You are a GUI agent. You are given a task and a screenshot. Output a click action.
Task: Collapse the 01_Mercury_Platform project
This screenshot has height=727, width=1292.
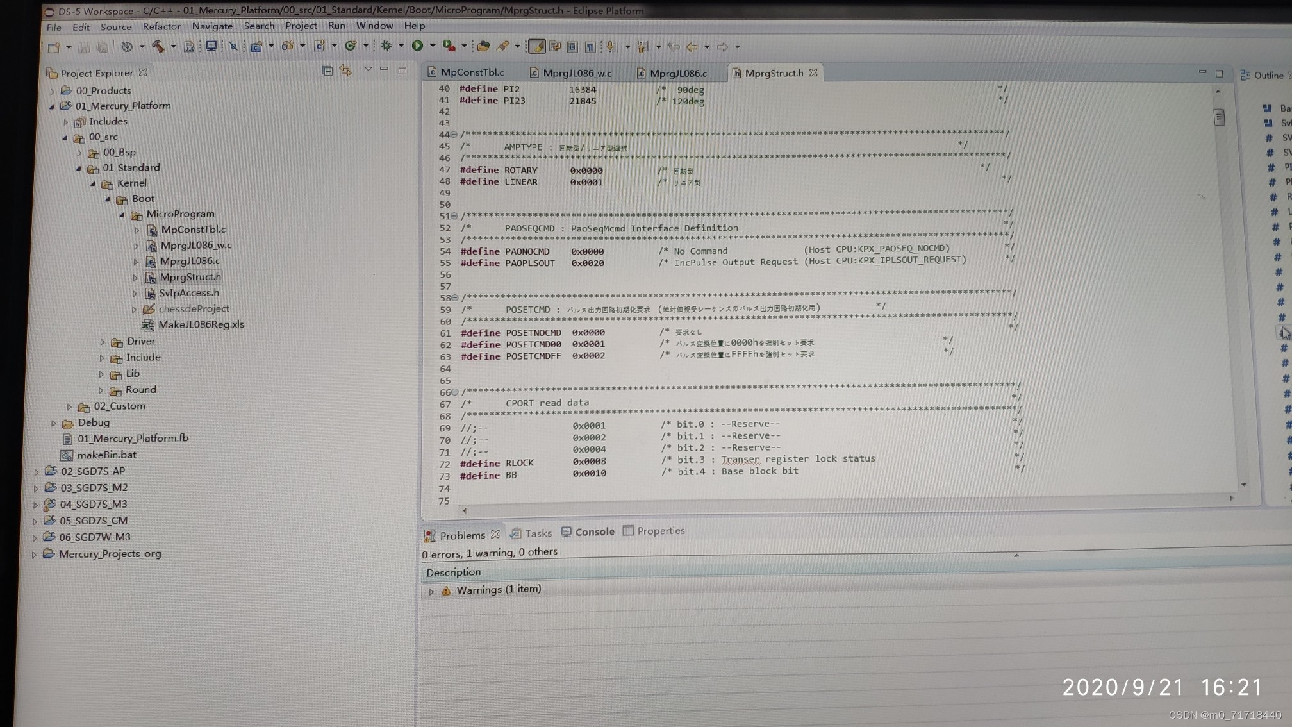pyautogui.click(x=52, y=106)
